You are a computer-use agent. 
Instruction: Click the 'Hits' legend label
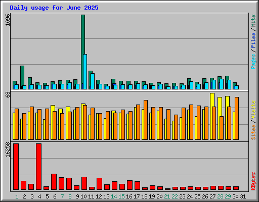tap(253, 21)
